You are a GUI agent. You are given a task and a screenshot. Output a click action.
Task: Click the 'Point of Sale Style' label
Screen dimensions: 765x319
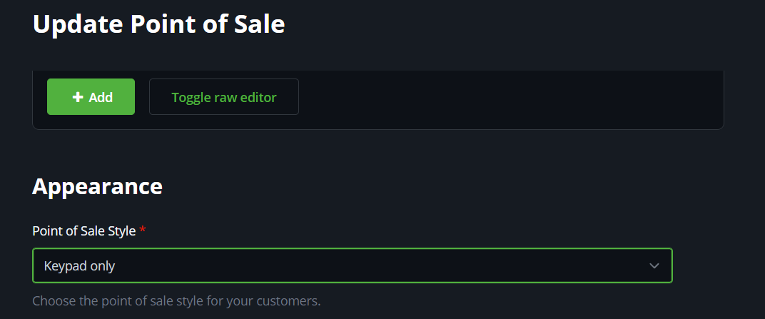pyautogui.click(x=83, y=231)
